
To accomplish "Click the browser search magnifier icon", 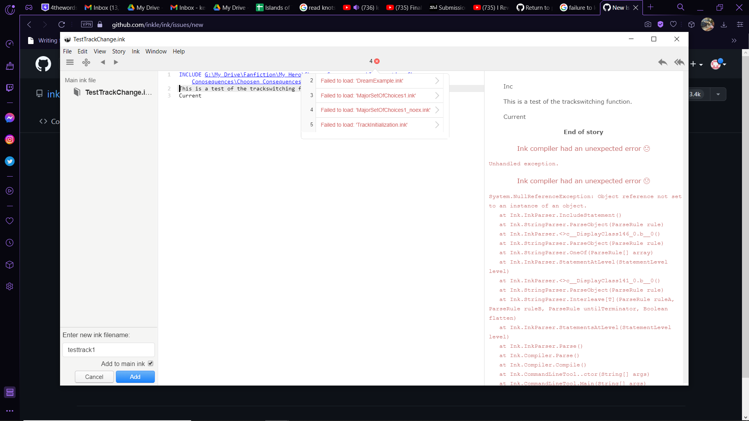I will point(681,7).
